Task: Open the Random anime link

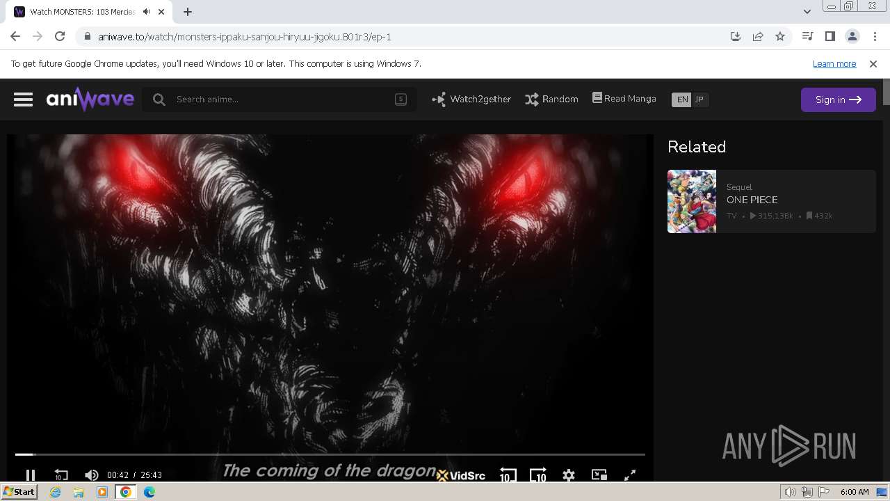Action: tap(551, 100)
